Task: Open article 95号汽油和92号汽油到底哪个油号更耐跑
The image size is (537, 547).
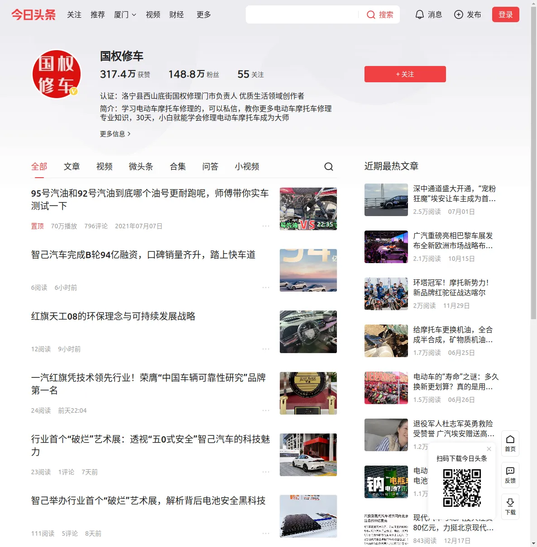Action: coord(150,199)
